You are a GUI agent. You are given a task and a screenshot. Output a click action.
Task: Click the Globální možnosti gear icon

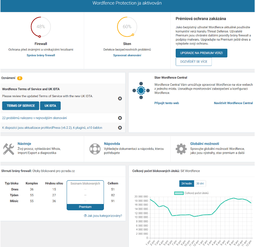(181, 149)
